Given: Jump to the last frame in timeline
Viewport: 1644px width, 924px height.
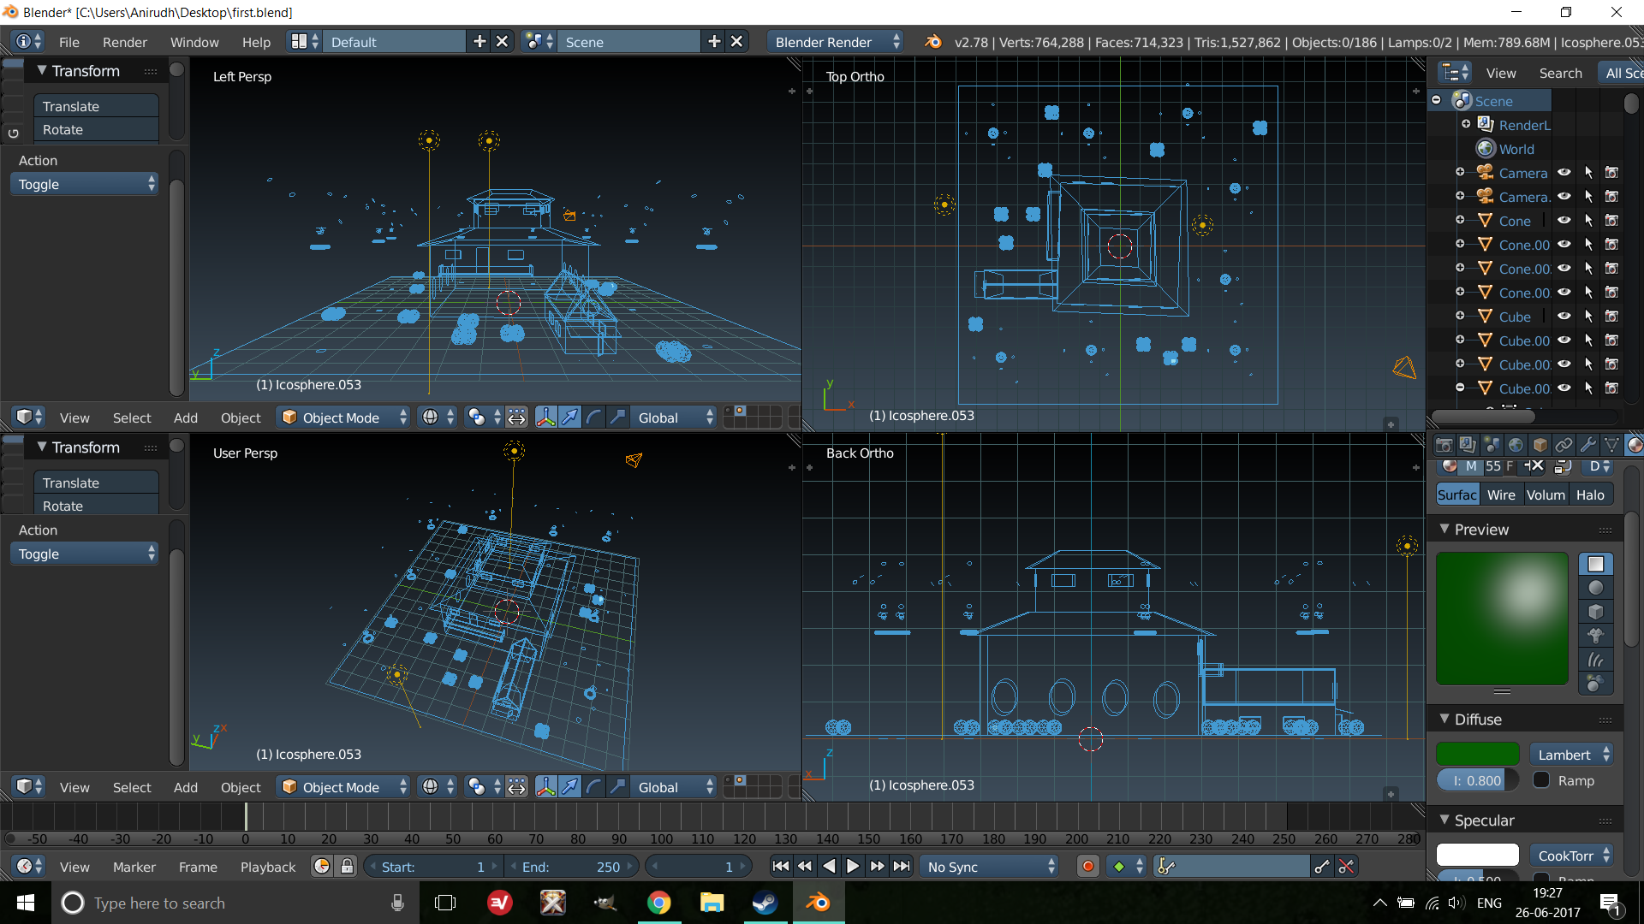Looking at the screenshot, I should [902, 867].
